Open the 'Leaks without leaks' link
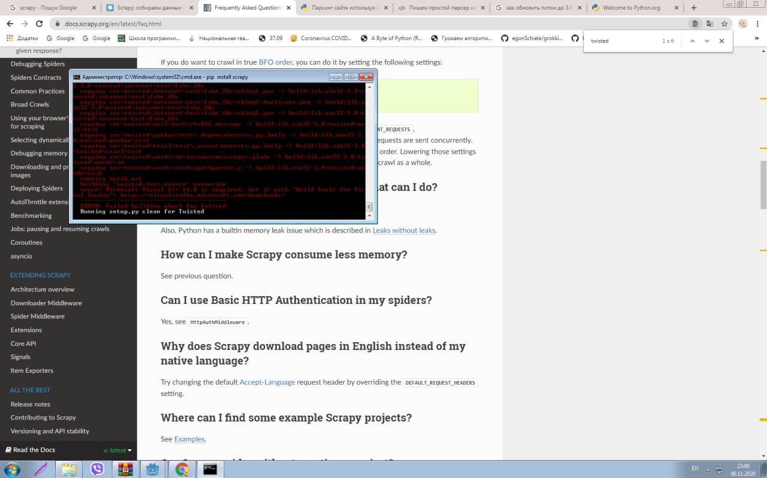This screenshot has height=478, width=767. [404, 230]
